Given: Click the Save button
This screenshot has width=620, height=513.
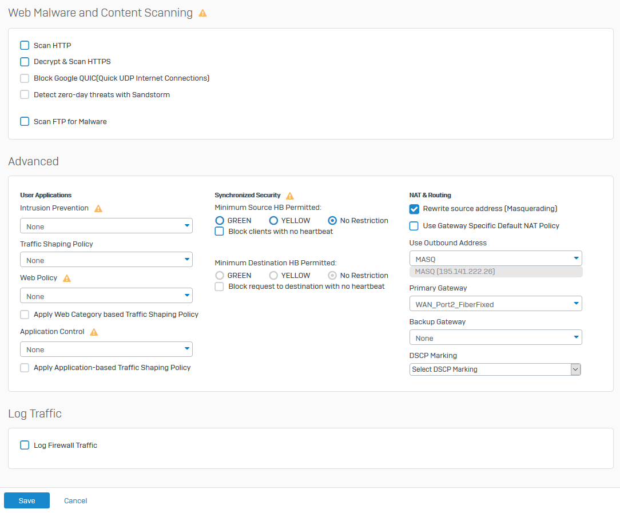Looking at the screenshot, I should [27, 500].
